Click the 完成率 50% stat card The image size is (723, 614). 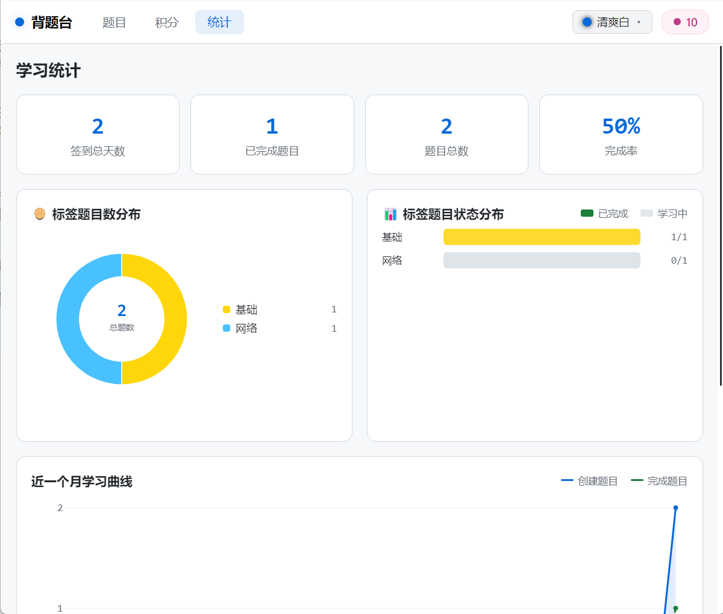pyautogui.click(x=621, y=134)
